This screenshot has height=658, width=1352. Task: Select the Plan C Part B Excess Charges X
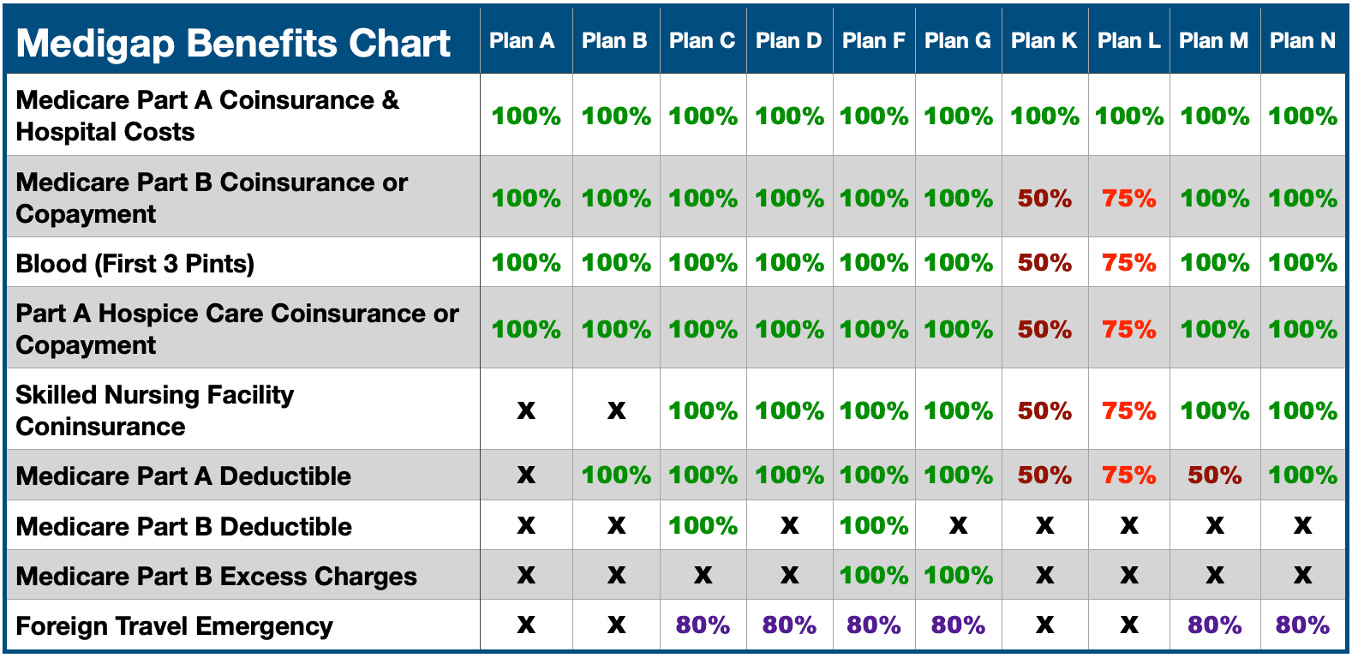[x=703, y=576]
